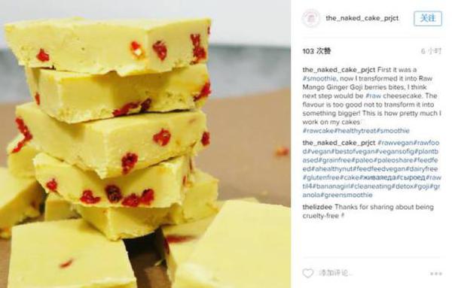452x288 pixels.
Task: Click the 6 小时 post timestamp
Action: pyautogui.click(x=431, y=51)
